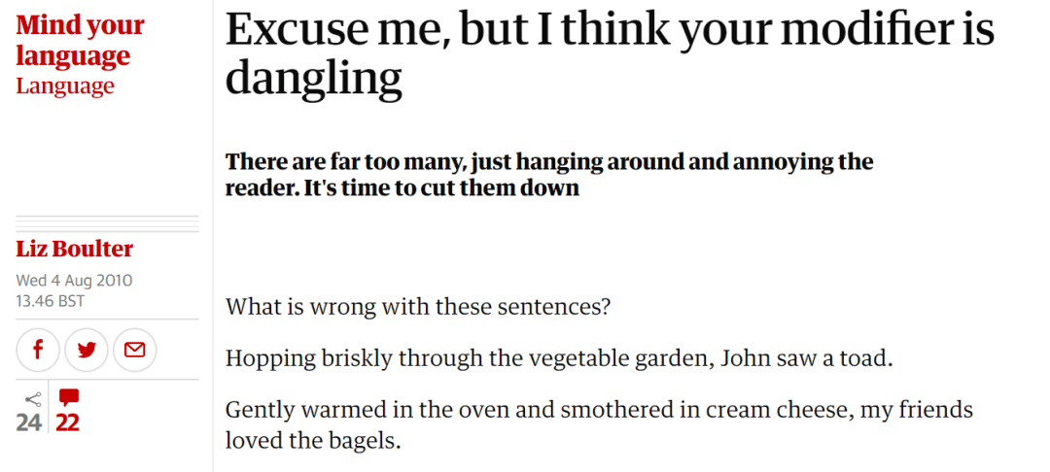Click the share icon above 24
The height and width of the screenshot is (472, 1050).
[x=32, y=400]
